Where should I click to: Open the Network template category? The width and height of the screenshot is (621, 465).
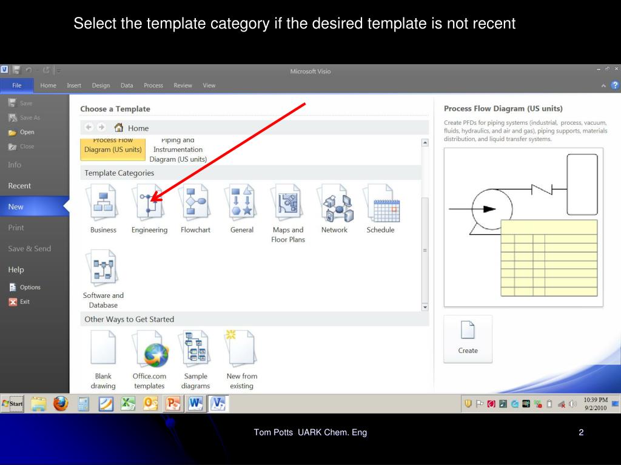coord(334,209)
